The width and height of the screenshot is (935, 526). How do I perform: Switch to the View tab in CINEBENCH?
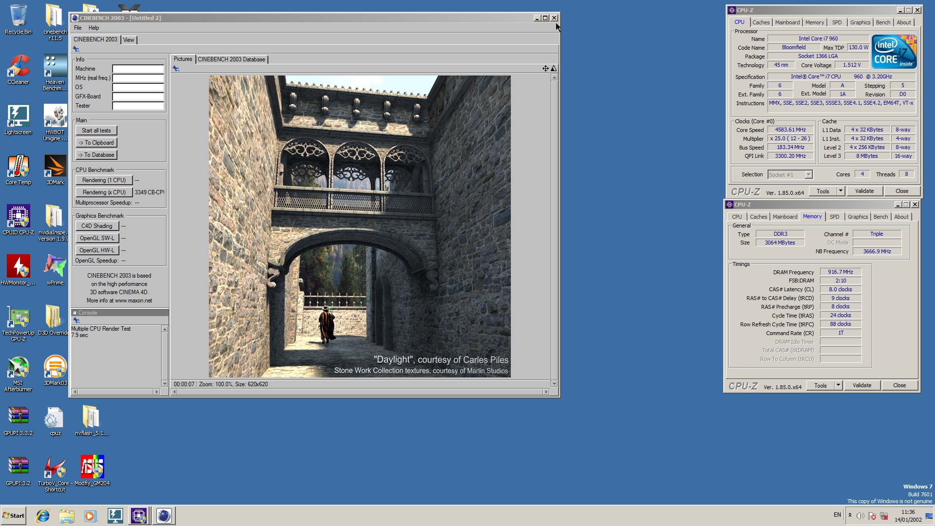(x=129, y=40)
